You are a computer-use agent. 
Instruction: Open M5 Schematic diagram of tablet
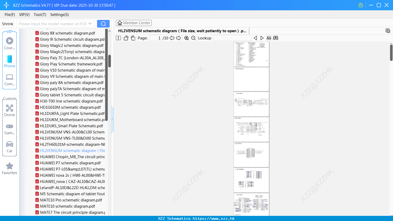(x=70, y=194)
